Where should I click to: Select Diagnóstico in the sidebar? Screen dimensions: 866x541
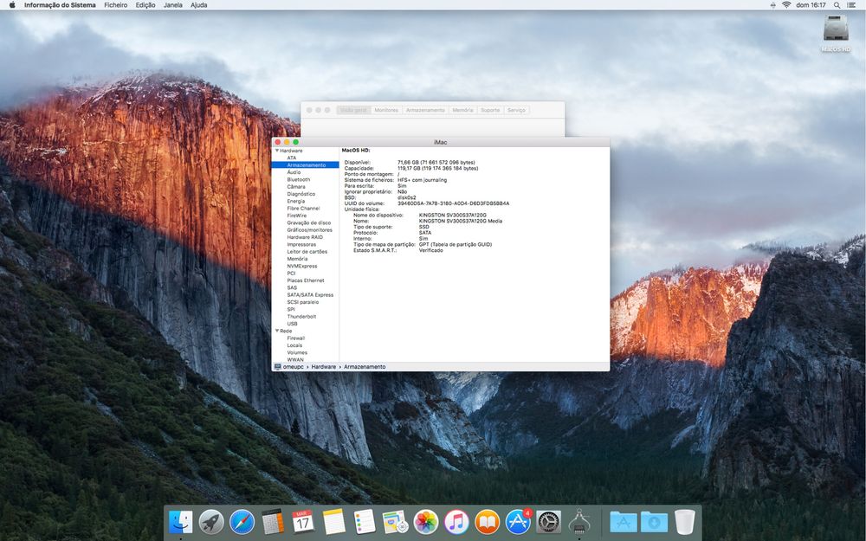click(301, 194)
